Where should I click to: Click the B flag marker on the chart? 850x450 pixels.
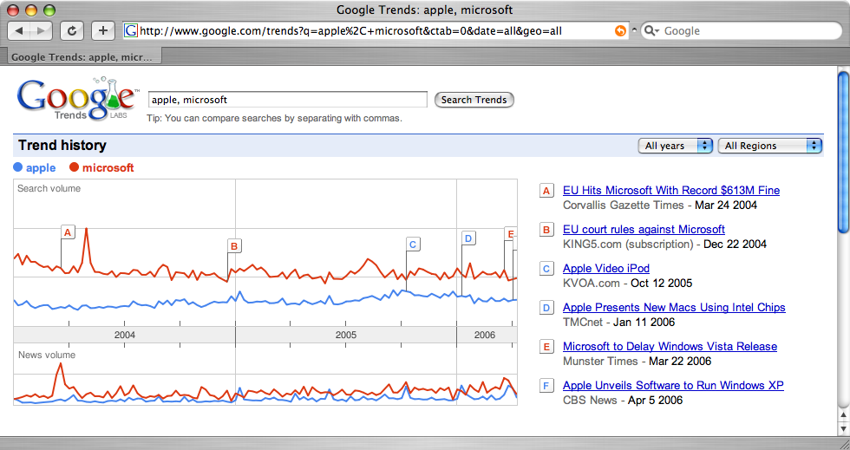coord(234,246)
